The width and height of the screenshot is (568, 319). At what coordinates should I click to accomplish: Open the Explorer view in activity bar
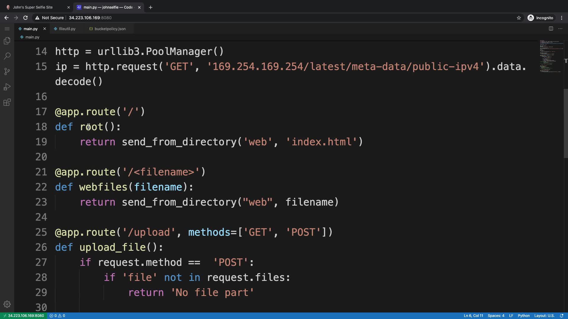(7, 41)
